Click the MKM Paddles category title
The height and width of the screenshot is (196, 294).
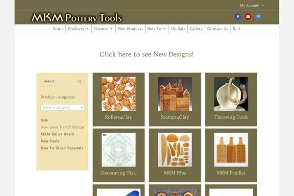231,173
